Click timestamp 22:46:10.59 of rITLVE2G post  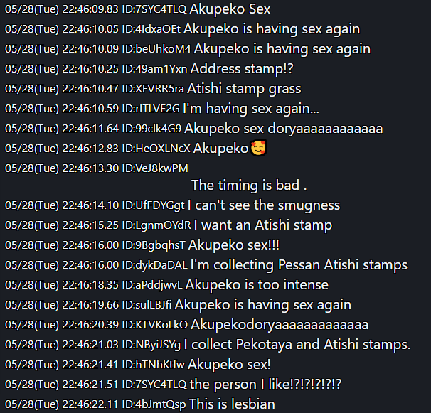(x=90, y=109)
